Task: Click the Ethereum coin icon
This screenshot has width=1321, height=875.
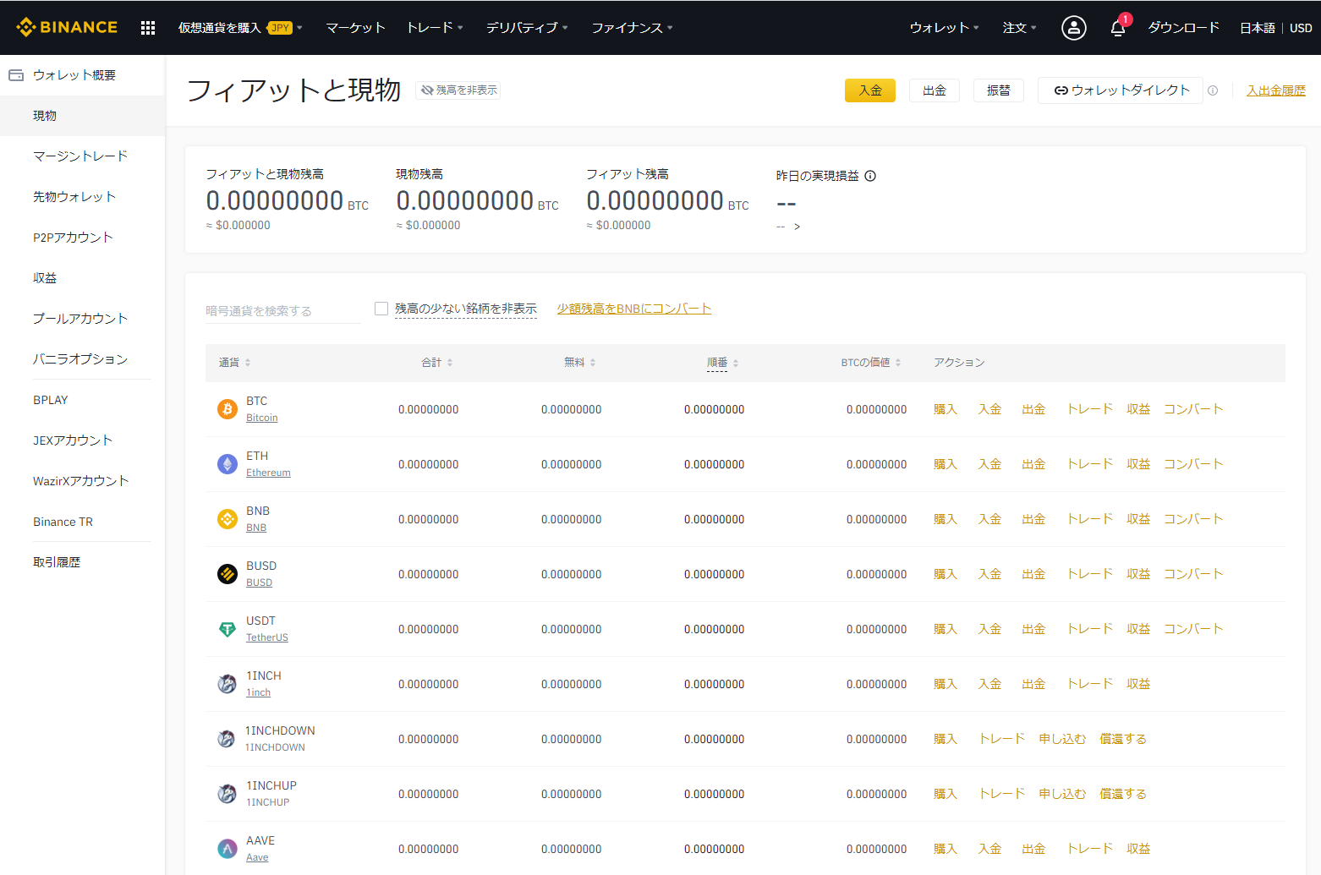Action: point(227,464)
